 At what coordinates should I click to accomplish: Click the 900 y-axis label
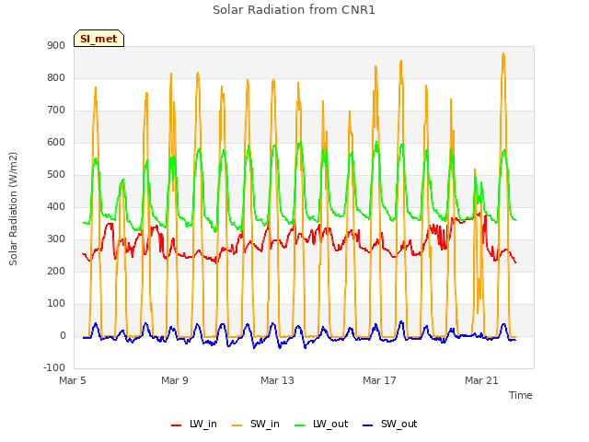click(56, 46)
